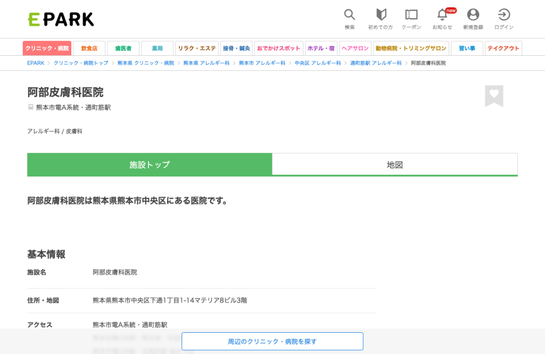Open 熊本県 アレルギー科 breadcrumb
The height and width of the screenshot is (354, 545).
click(207, 63)
